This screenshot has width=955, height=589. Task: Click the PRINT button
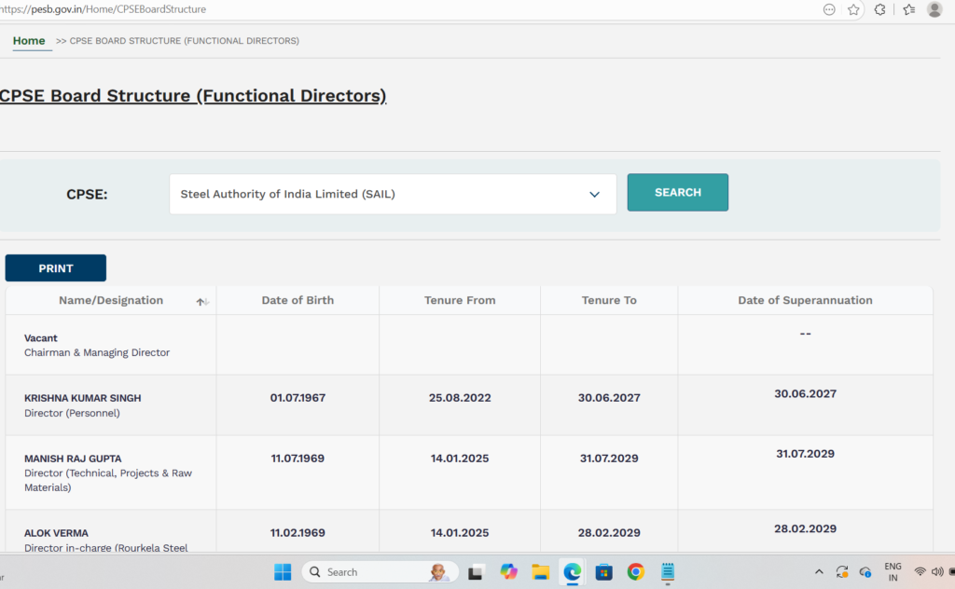coord(56,268)
